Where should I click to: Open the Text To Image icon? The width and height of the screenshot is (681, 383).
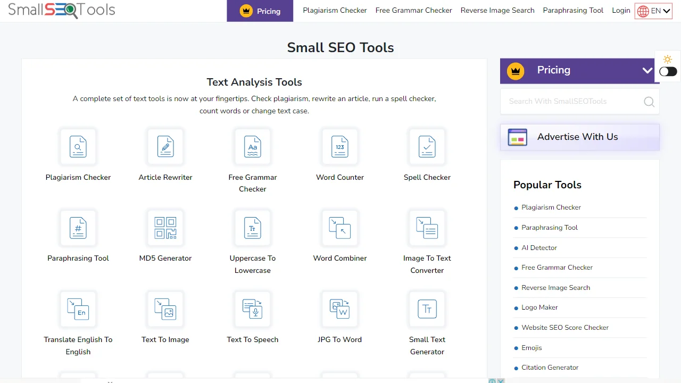coord(165,309)
